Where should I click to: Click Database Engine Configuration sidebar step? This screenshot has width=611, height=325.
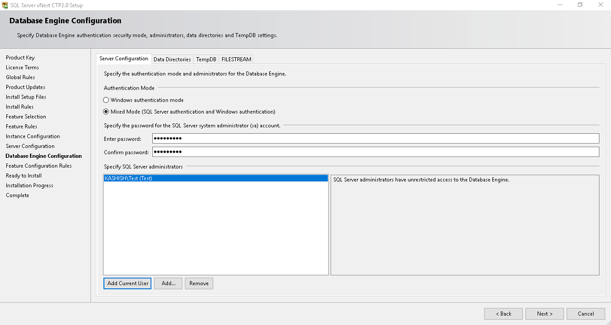[x=44, y=156]
